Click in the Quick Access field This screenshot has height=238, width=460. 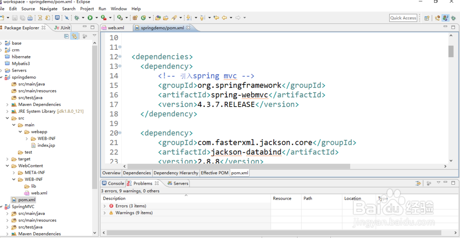coord(403,18)
